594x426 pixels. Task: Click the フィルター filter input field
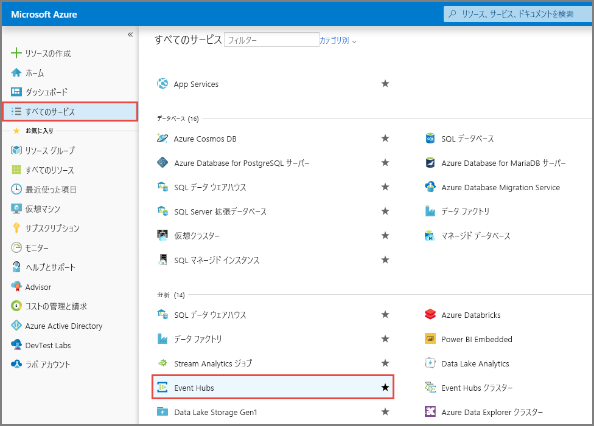pyautogui.click(x=271, y=40)
